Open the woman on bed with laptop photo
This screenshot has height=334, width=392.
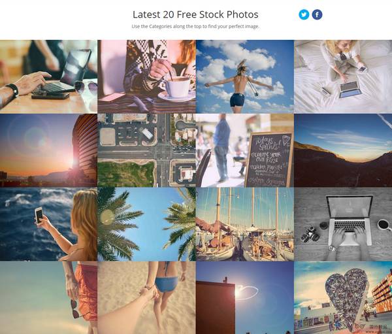[343, 76]
